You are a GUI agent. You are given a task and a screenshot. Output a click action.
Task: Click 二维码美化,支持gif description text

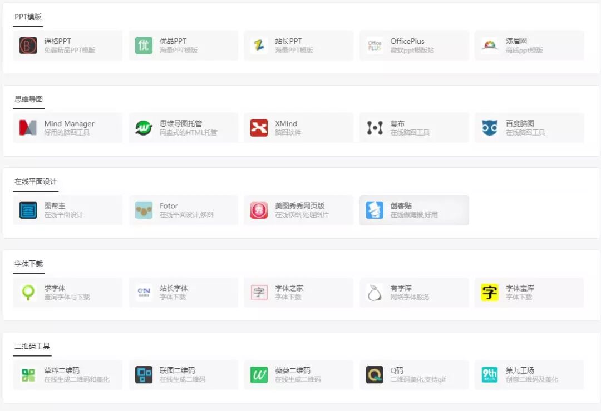[418, 379]
